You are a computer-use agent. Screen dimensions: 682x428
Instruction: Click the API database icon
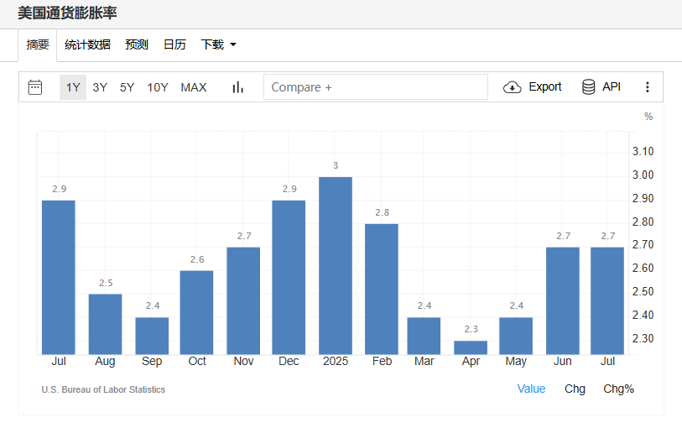click(x=589, y=87)
